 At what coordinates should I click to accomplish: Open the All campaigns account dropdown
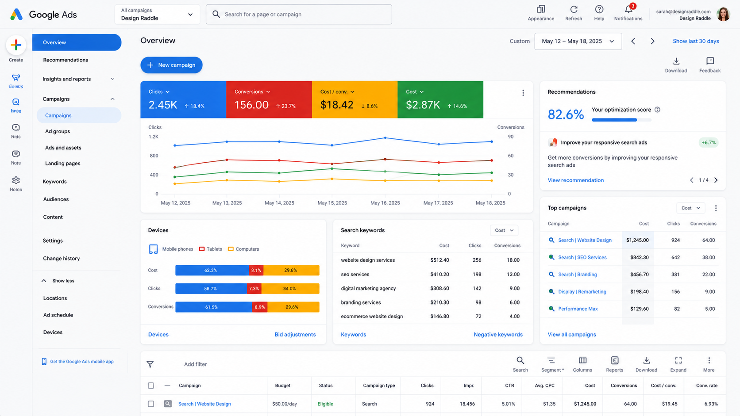(x=157, y=14)
